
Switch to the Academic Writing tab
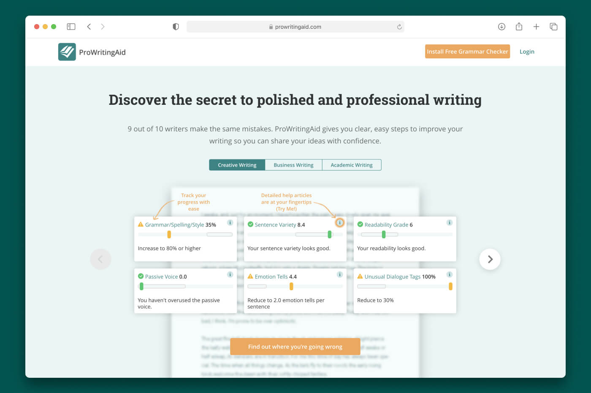[352, 165]
